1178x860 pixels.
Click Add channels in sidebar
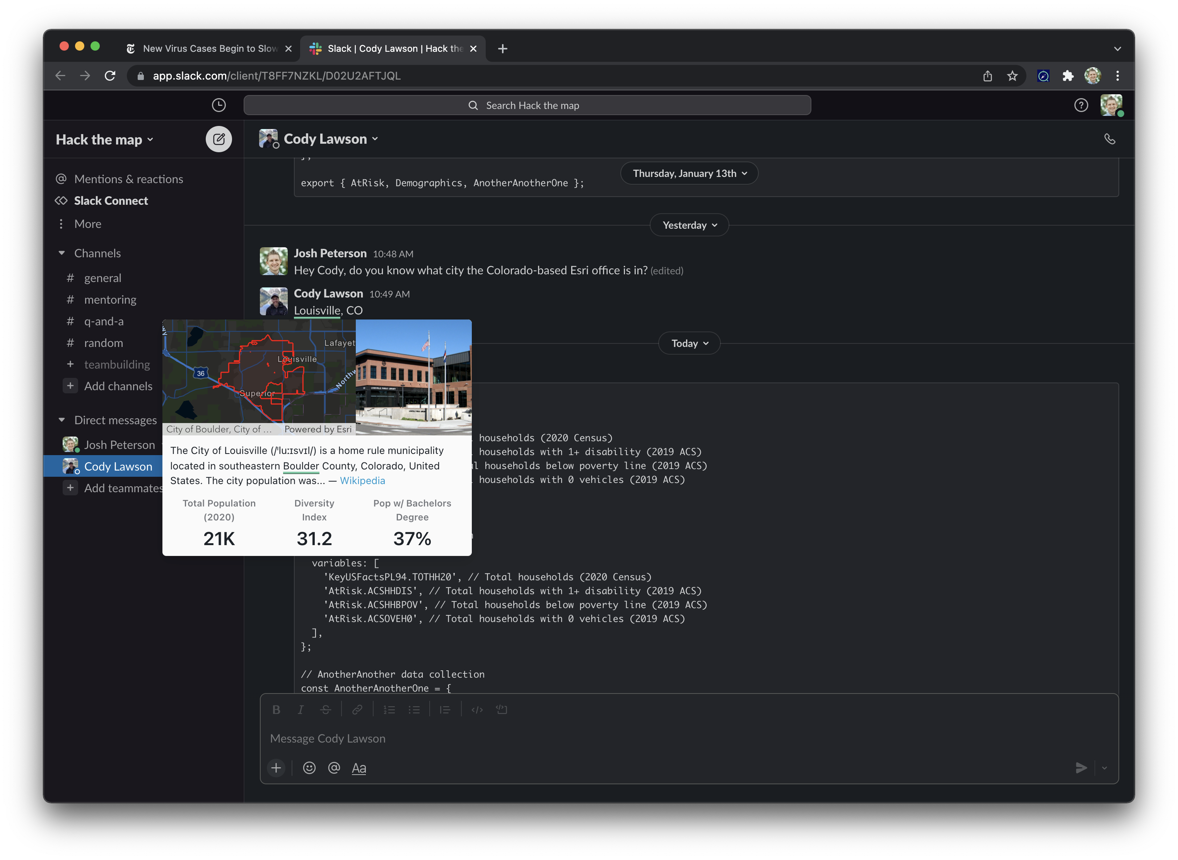pyautogui.click(x=118, y=386)
